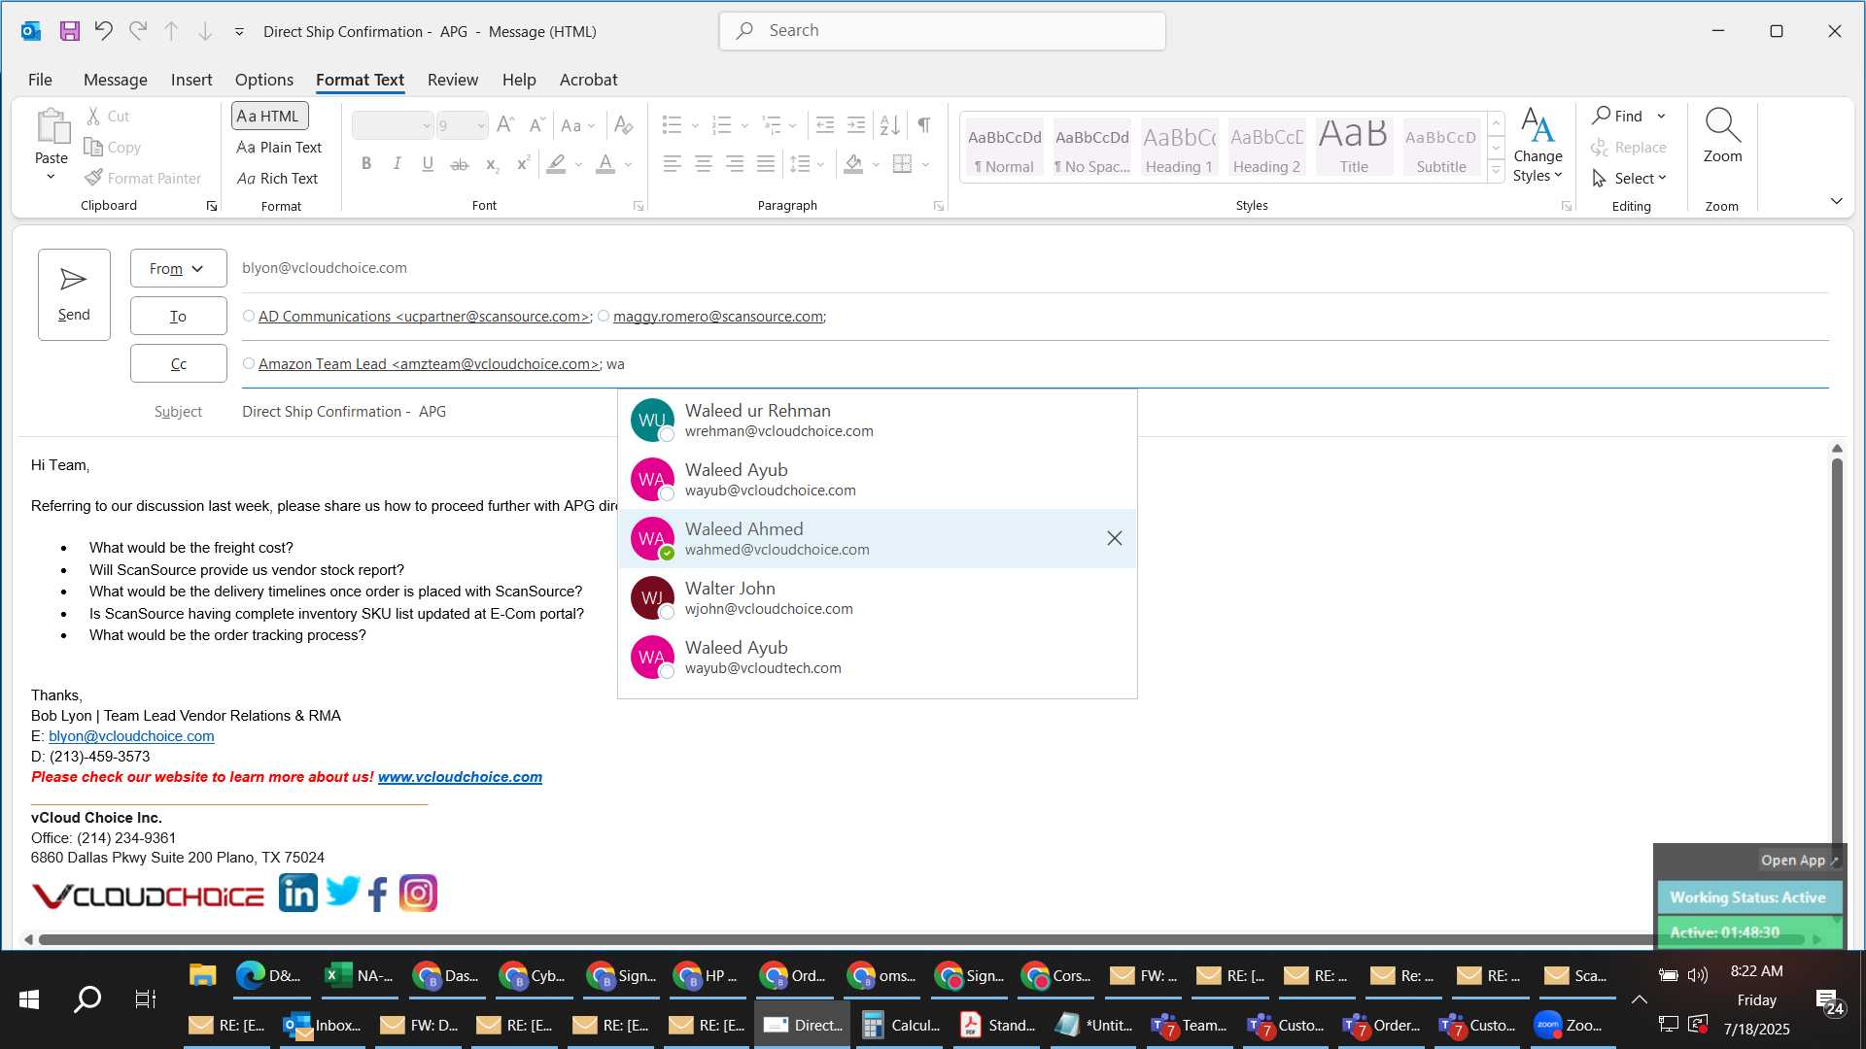The image size is (1866, 1049).
Task: Click Clear All Formatting icon
Action: pos(624,124)
